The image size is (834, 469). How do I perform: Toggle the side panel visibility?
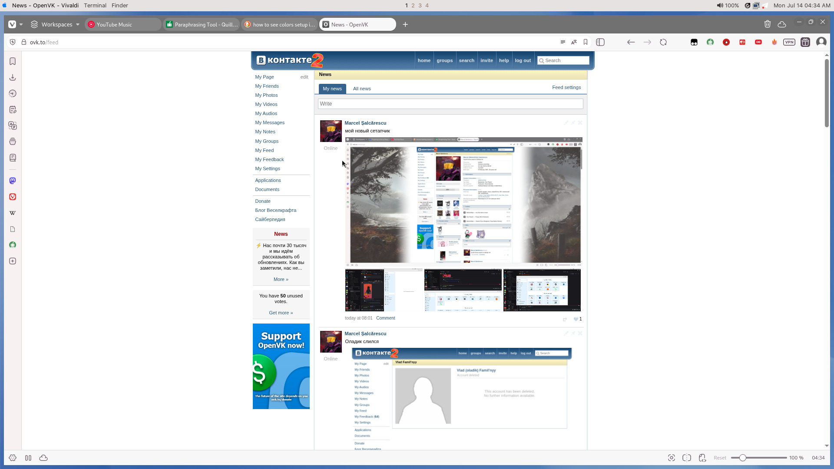coord(600,42)
